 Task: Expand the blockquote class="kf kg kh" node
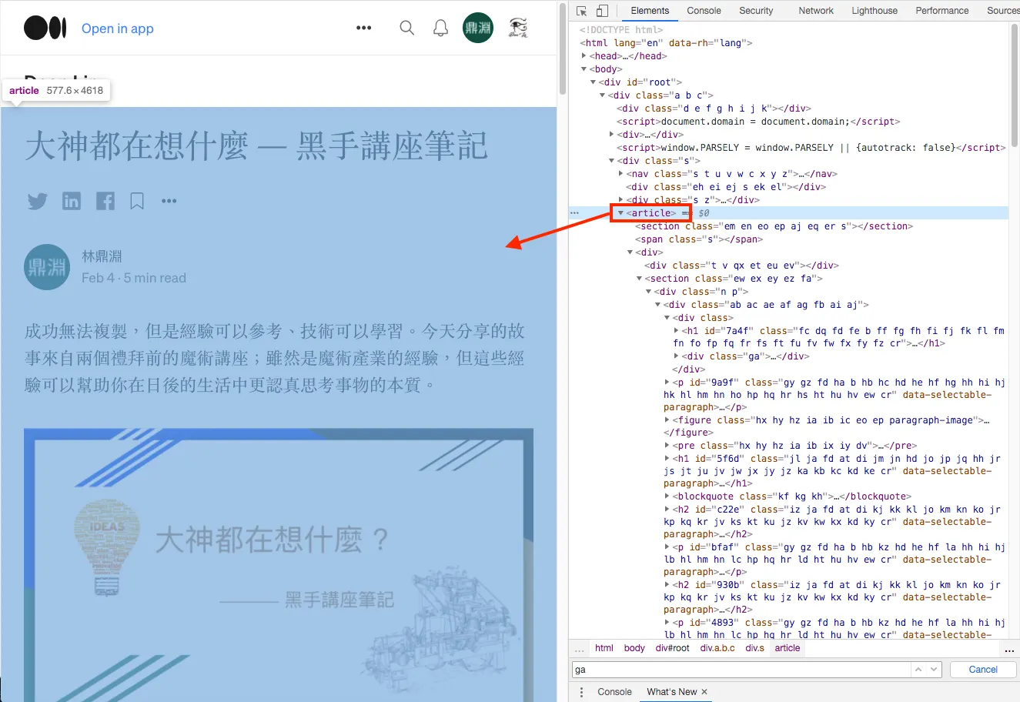click(x=667, y=496)
